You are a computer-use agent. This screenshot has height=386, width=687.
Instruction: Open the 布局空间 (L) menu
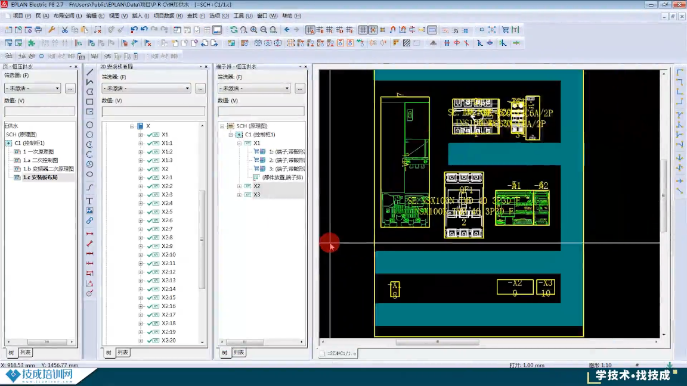pos(67,15)
